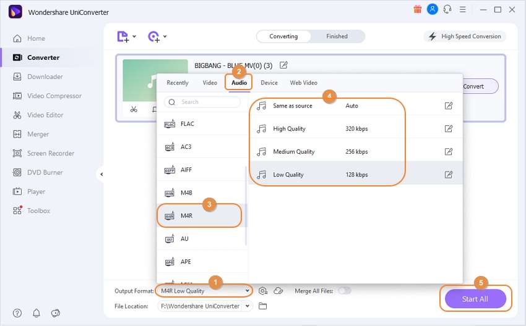Show the Converting list
The image size is (526, 326).
point(283,36)
